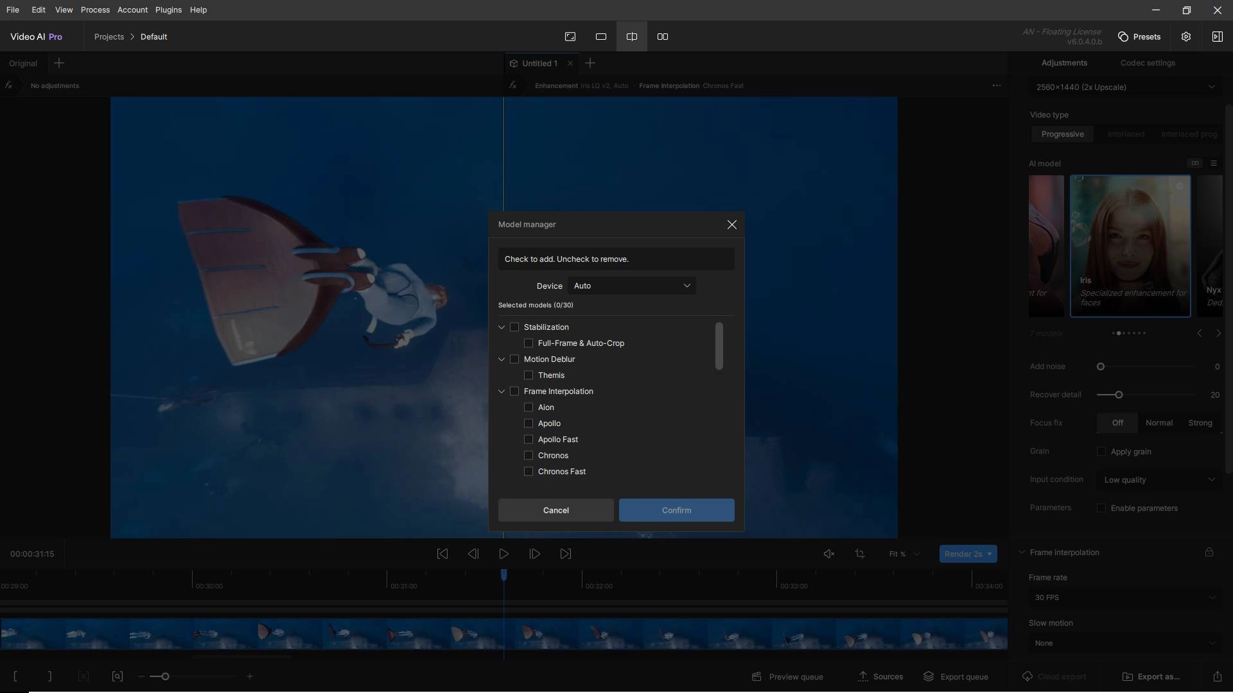1233x693 pixels.
Task: Check Full-Frame & Auto-Crop model
Action: pos(529,343)
